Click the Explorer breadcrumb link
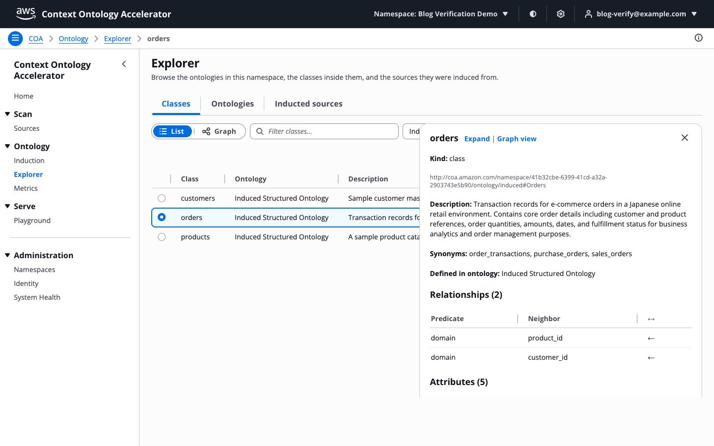 118,39
